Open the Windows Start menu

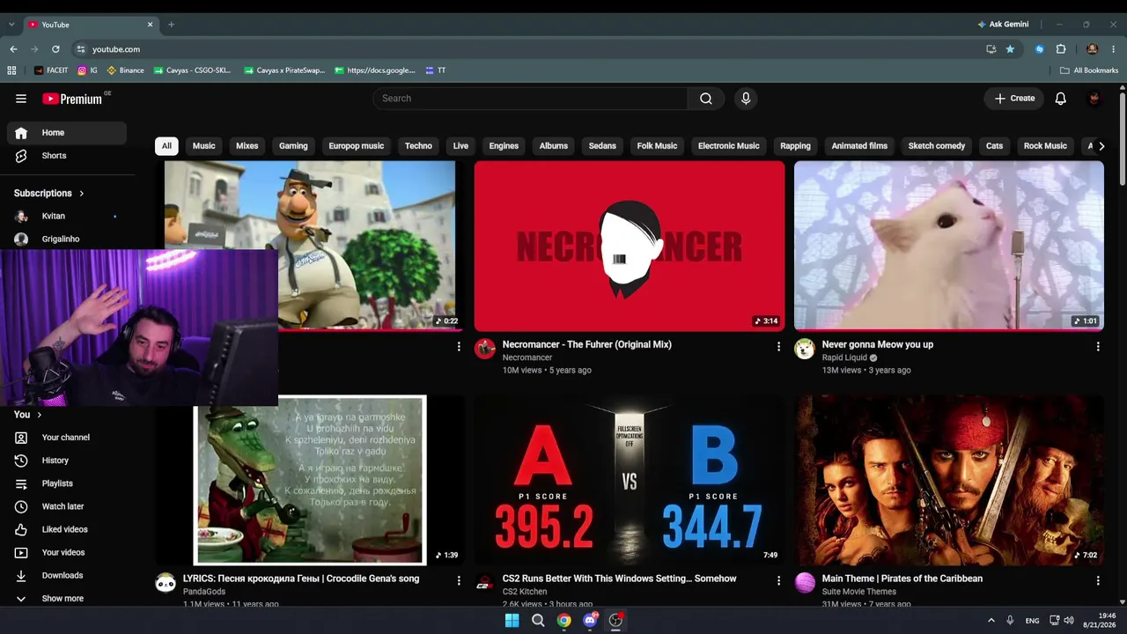[x=512, y=621]
